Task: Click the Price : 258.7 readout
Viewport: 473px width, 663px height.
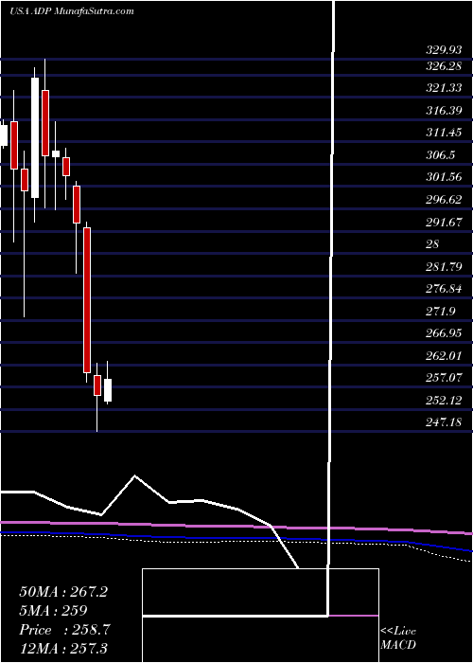Action: click(x=64, y=630)
